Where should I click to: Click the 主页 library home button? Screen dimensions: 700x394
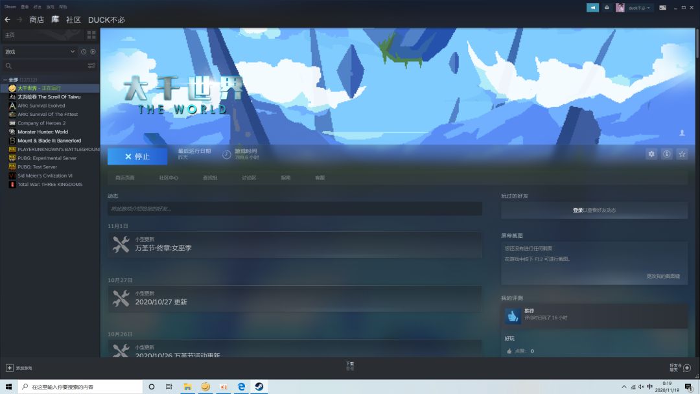42,35
